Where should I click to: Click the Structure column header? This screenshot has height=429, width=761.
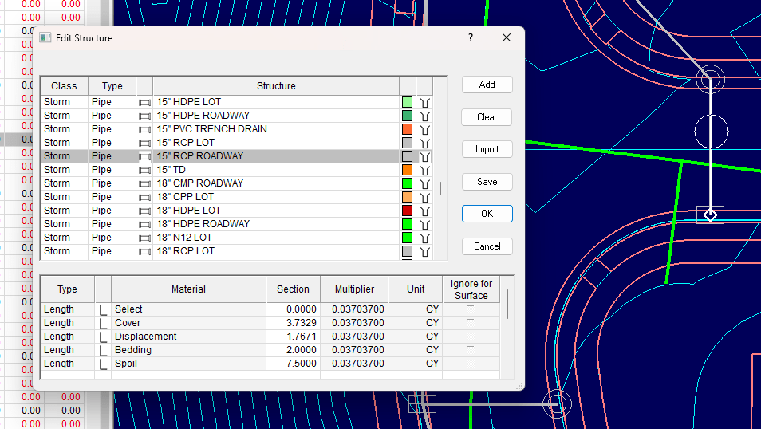click(x=276, y=86)
